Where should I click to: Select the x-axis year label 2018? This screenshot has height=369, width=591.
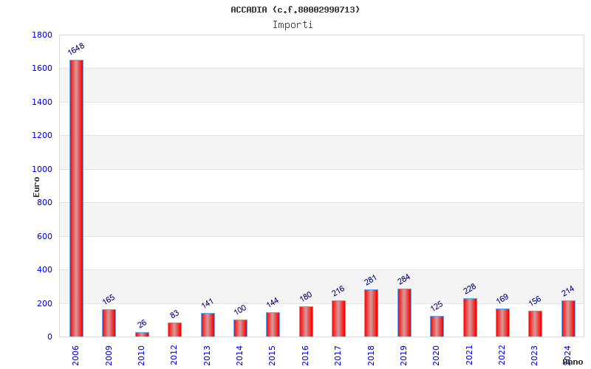371,356
